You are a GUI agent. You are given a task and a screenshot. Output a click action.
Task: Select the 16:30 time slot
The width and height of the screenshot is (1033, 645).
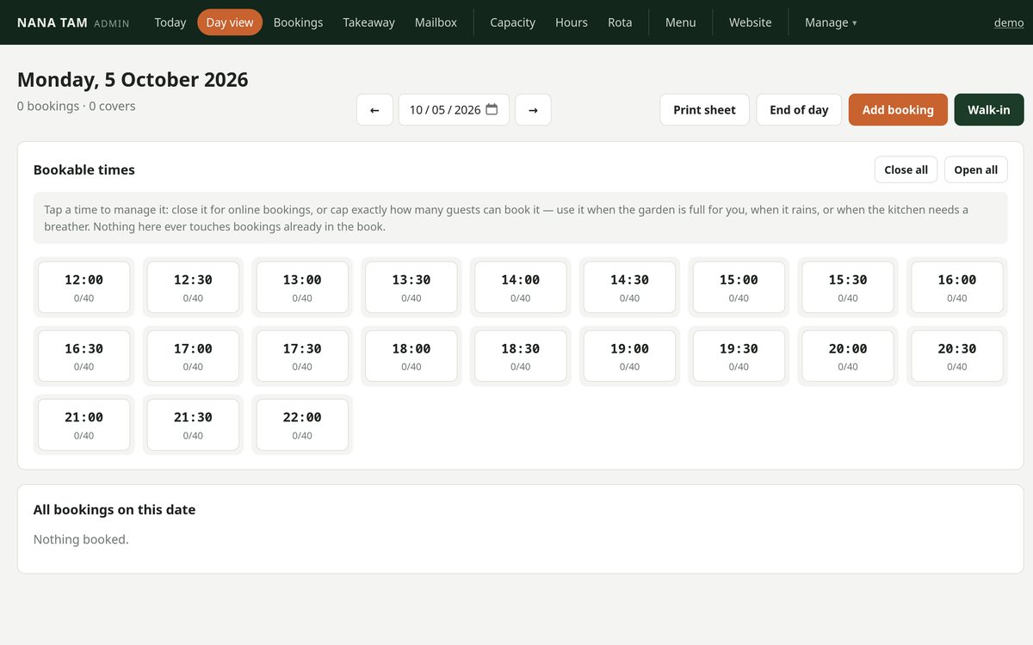click(84, 356)
